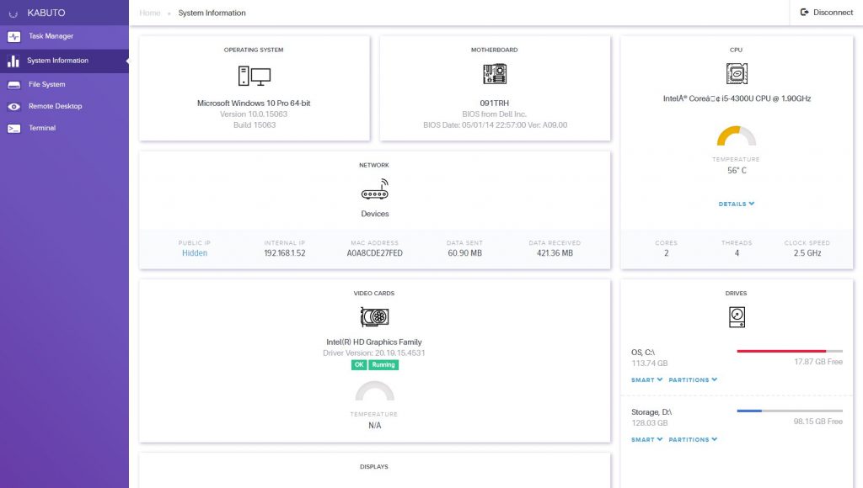Click the Driver Version 20.19.15.4531 text

point(374,353)
